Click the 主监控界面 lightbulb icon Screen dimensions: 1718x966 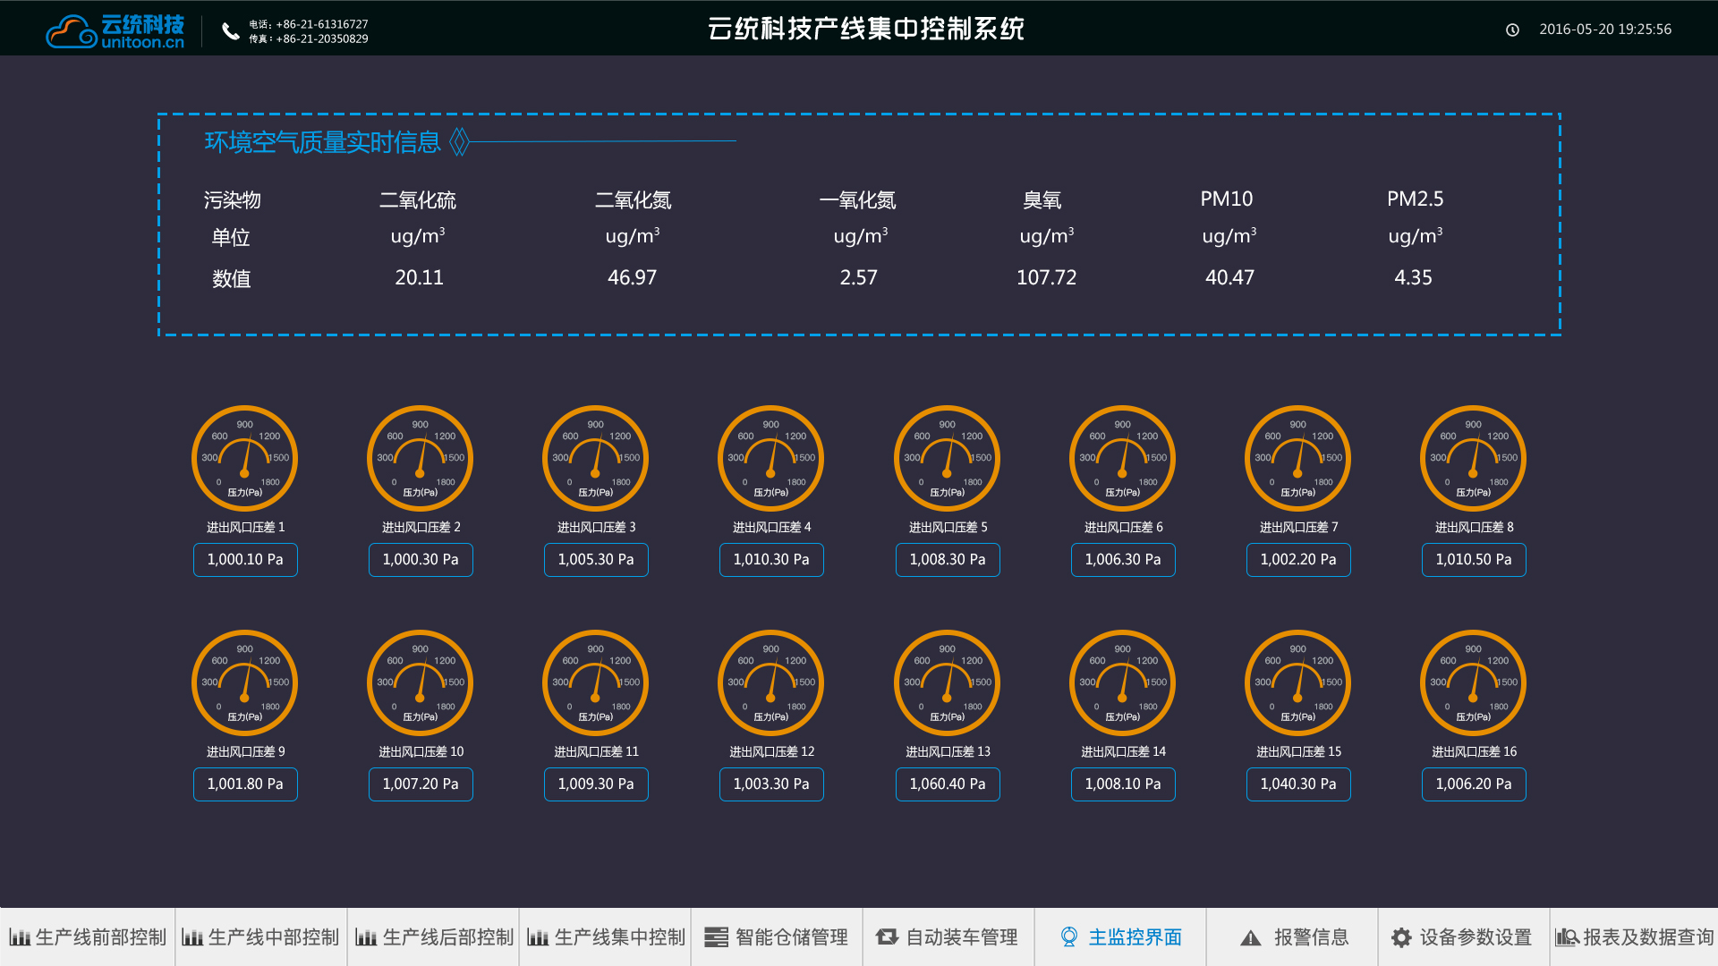click(1068, 936)
